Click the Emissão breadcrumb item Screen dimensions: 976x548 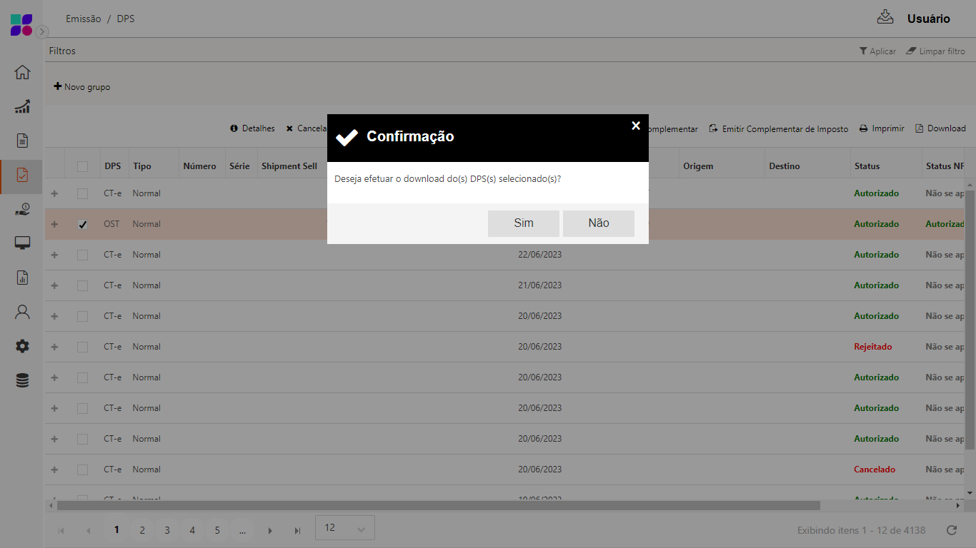point(83,19)
